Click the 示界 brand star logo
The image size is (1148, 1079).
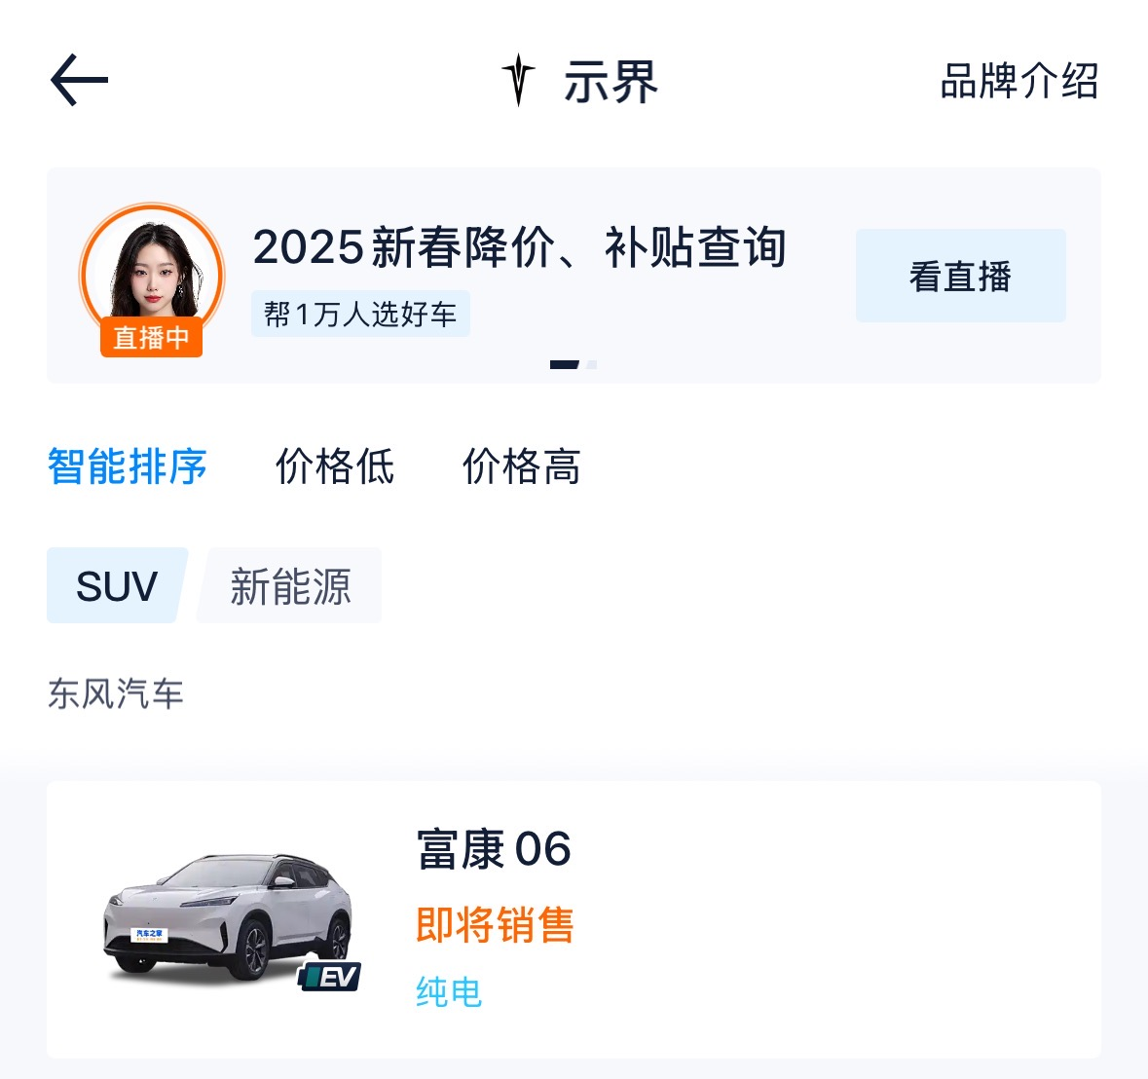point(518,80)
